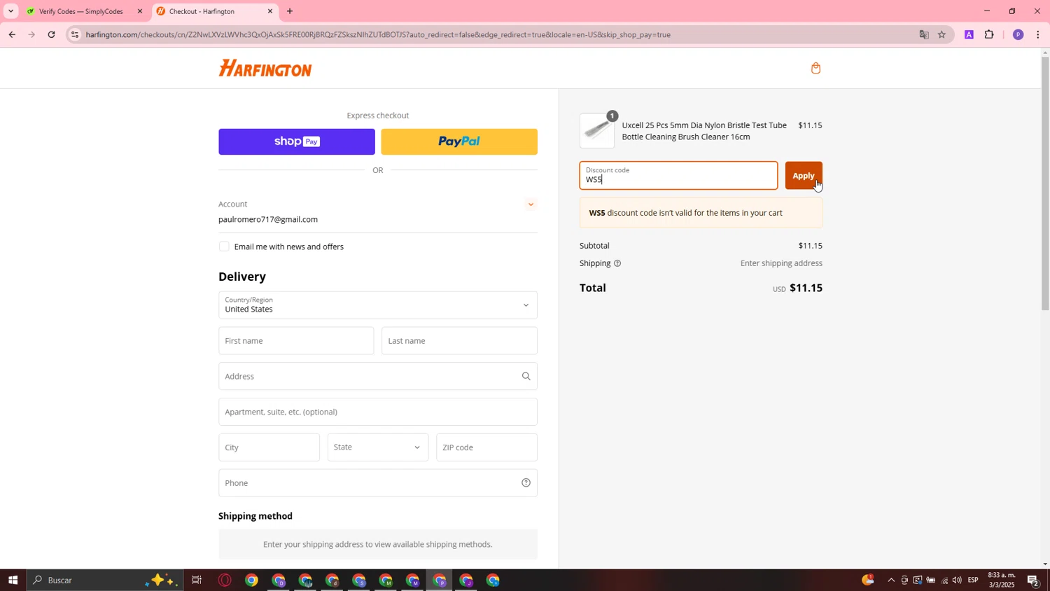Click the address search magnifier icon

[x=526, y=377]
